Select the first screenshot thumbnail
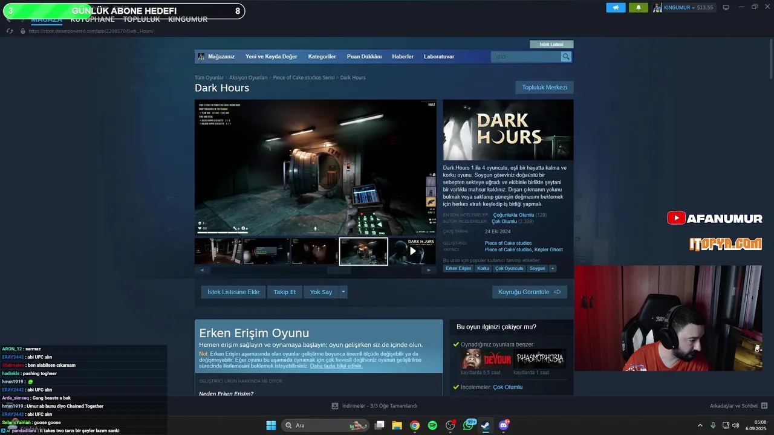This screenshot has width=774, height=435. tap(218, 251)
